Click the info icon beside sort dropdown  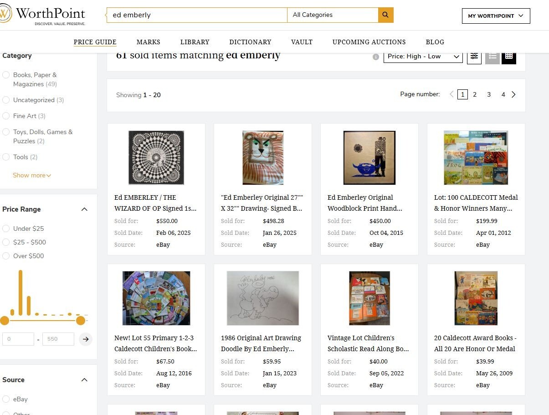[376, 57]
